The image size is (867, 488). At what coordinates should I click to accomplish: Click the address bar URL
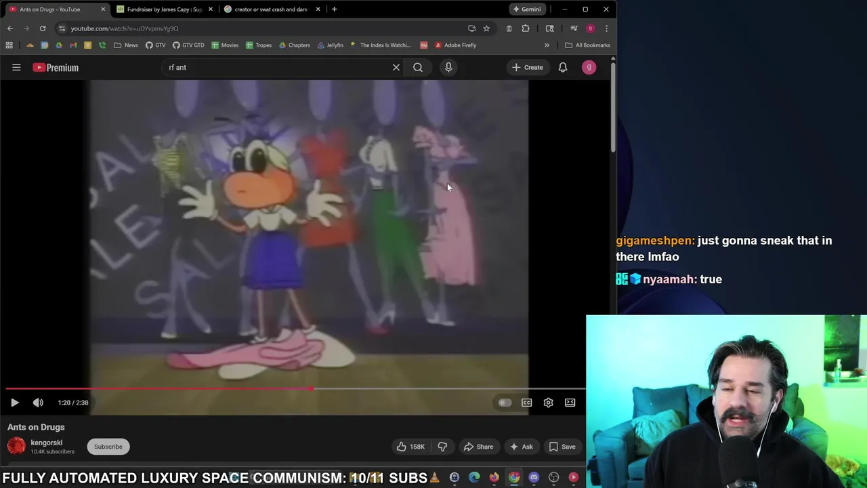(x=125, y=28)
